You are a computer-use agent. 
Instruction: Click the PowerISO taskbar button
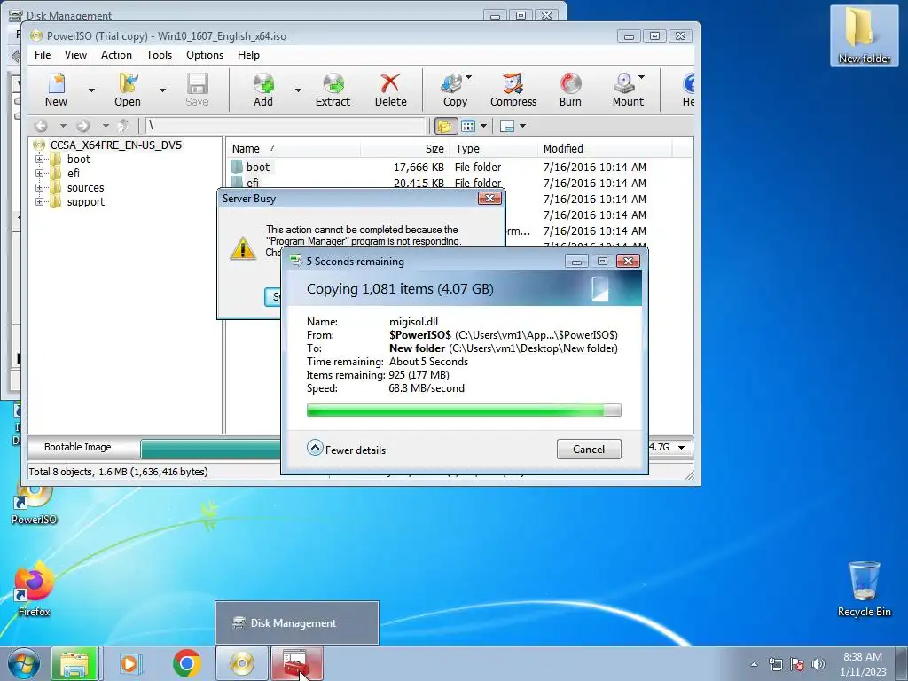(242, 663)
